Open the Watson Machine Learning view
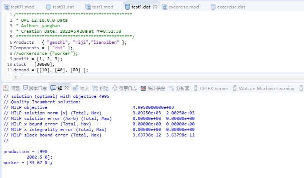Image resolution: width=304 pixels, height=178 pixels. click(264, 88)
